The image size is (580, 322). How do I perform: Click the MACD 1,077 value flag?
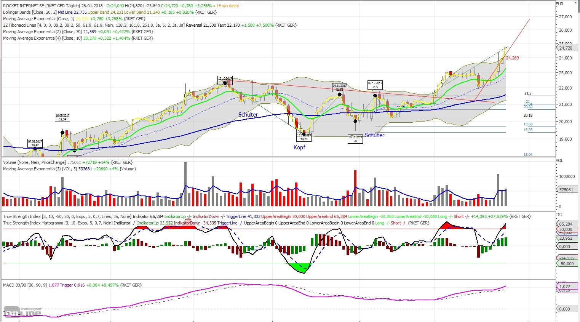(567, 287)
